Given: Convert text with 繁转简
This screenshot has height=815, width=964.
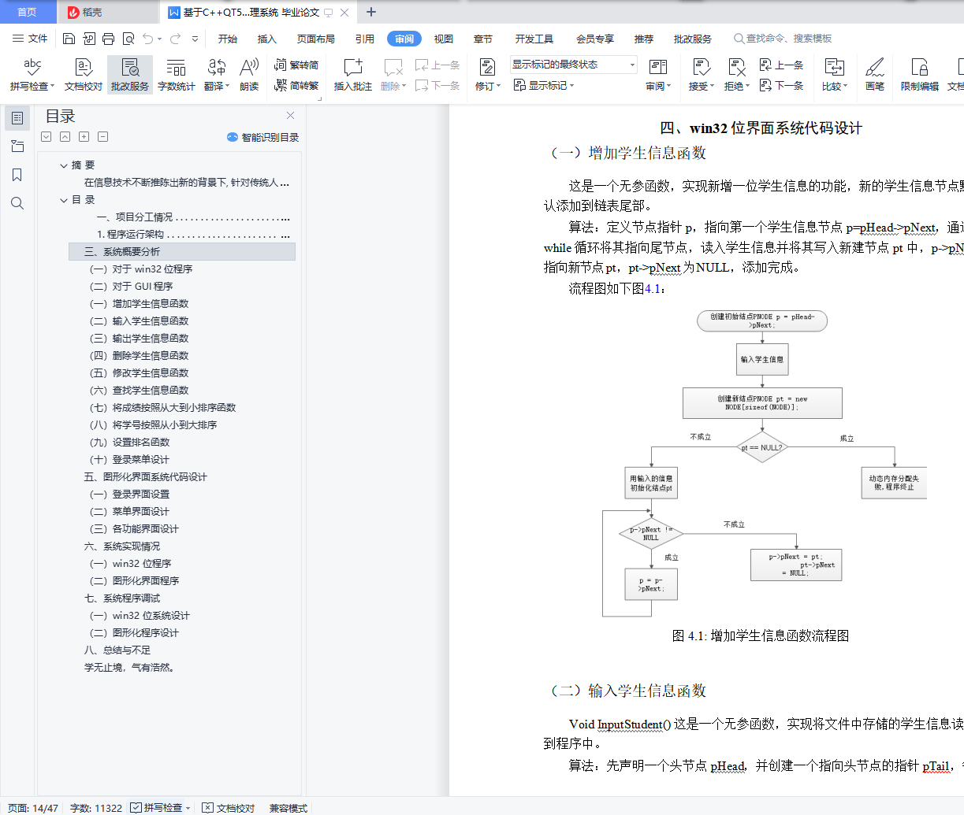Looking at the screenshot, I should pos(296,65).
